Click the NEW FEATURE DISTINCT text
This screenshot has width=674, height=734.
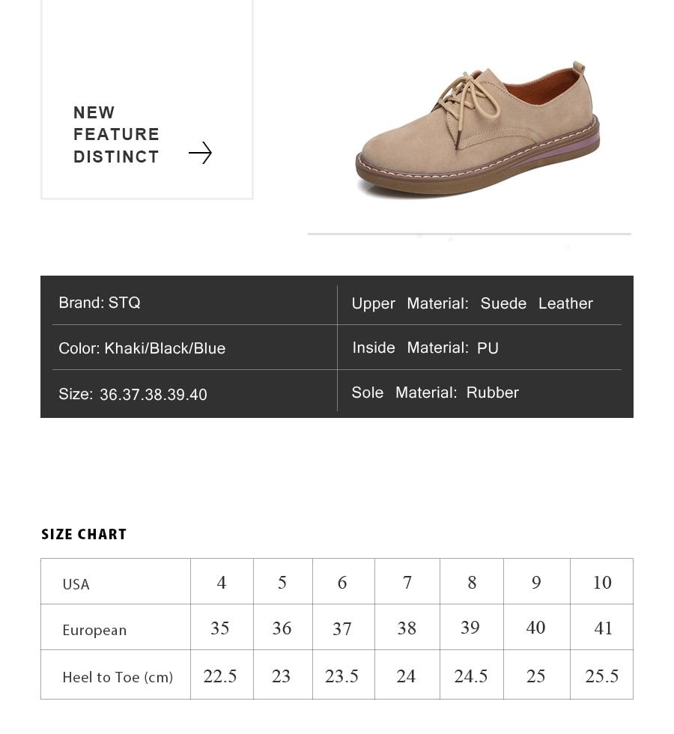tap(116, 135)
